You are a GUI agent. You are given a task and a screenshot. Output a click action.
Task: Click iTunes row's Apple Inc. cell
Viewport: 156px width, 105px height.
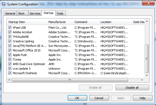[x=55, y=59]
